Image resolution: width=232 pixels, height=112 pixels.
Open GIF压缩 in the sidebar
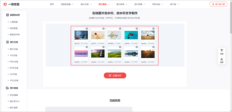(x=13, y=74)
